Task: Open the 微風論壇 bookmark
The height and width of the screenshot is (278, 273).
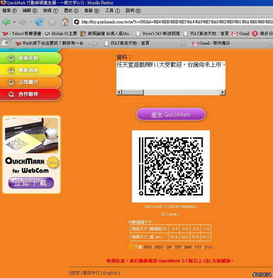Action: tap(106, 34)
